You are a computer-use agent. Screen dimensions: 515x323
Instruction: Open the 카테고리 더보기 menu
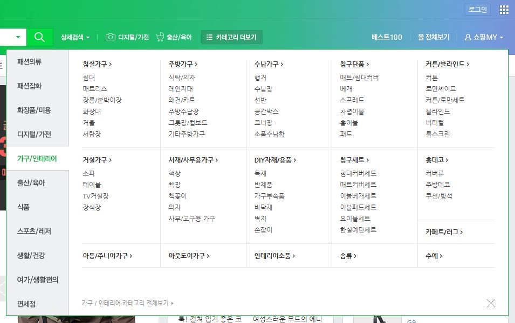[x=231, y=37]
